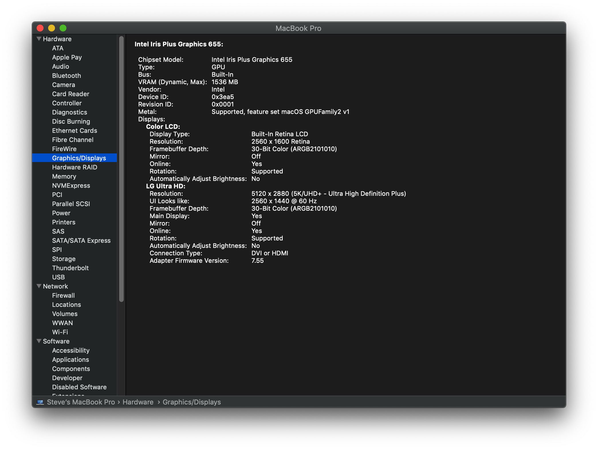This screenshot has width=598, height=450.
Task: Select SATA/SATA Express in the sidebar
Action: click(x=81, y=240)
